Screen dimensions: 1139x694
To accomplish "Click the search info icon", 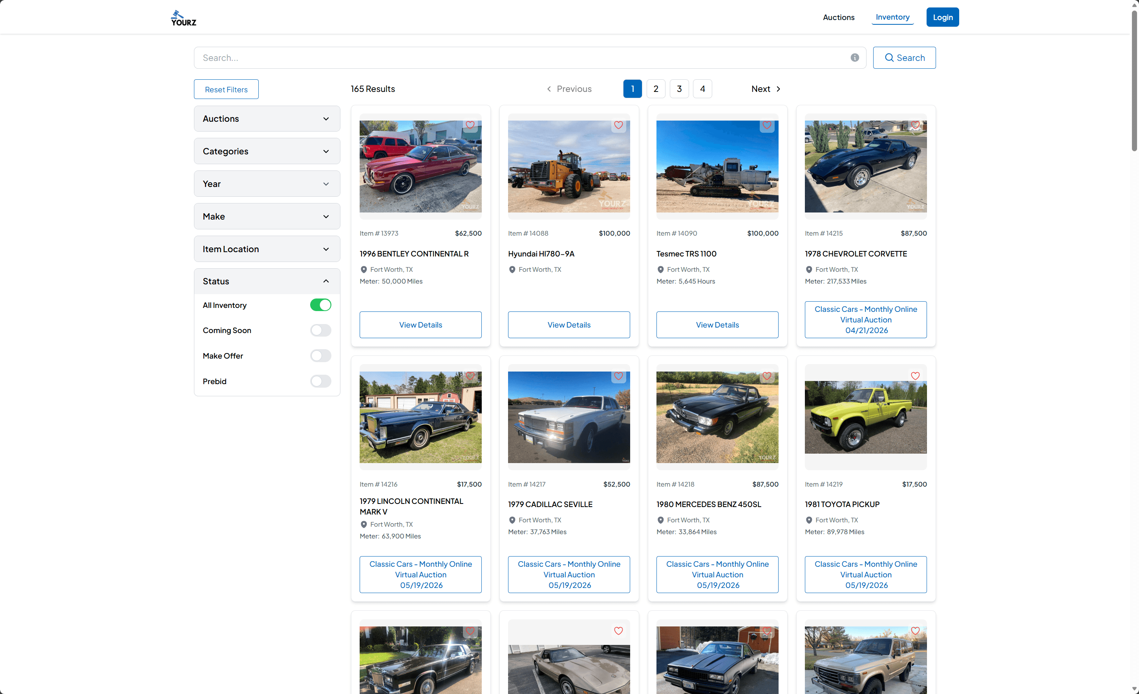I will (x=854, y=58).
